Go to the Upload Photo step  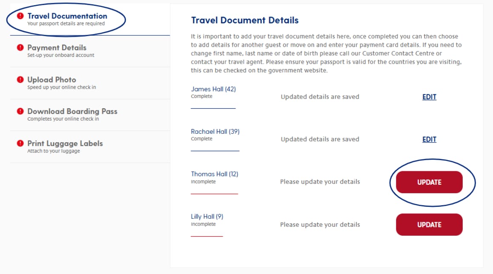90,83
